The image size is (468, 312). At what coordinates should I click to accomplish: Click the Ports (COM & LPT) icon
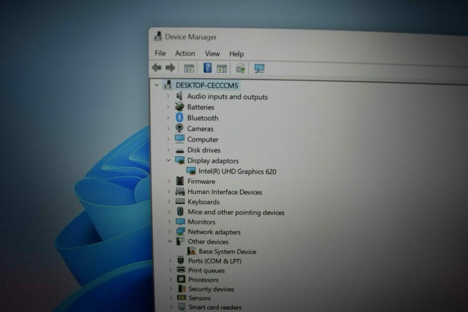pos(181,260)
